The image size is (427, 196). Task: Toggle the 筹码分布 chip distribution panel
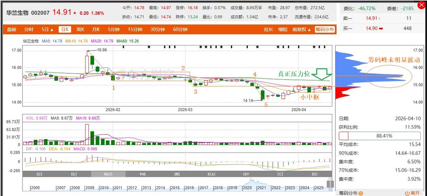[325, 29]
